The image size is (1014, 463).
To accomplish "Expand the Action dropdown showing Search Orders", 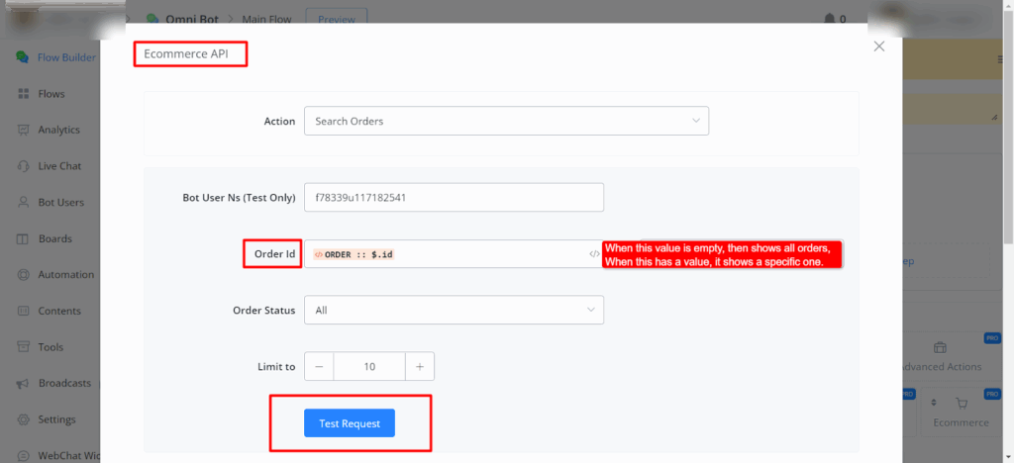I will tap(505, 121).
